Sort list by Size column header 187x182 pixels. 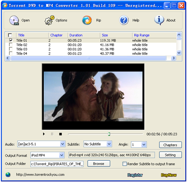pos(105,35)
